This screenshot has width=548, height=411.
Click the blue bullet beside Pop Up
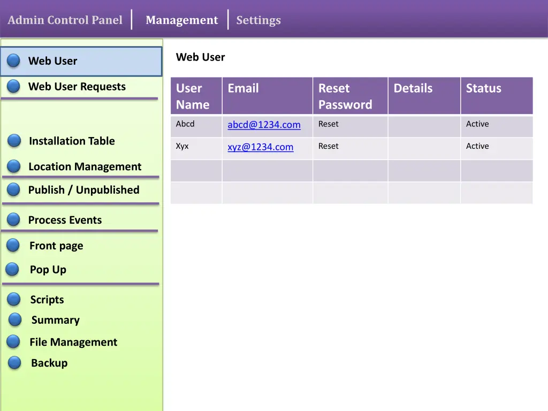(13, 269)
